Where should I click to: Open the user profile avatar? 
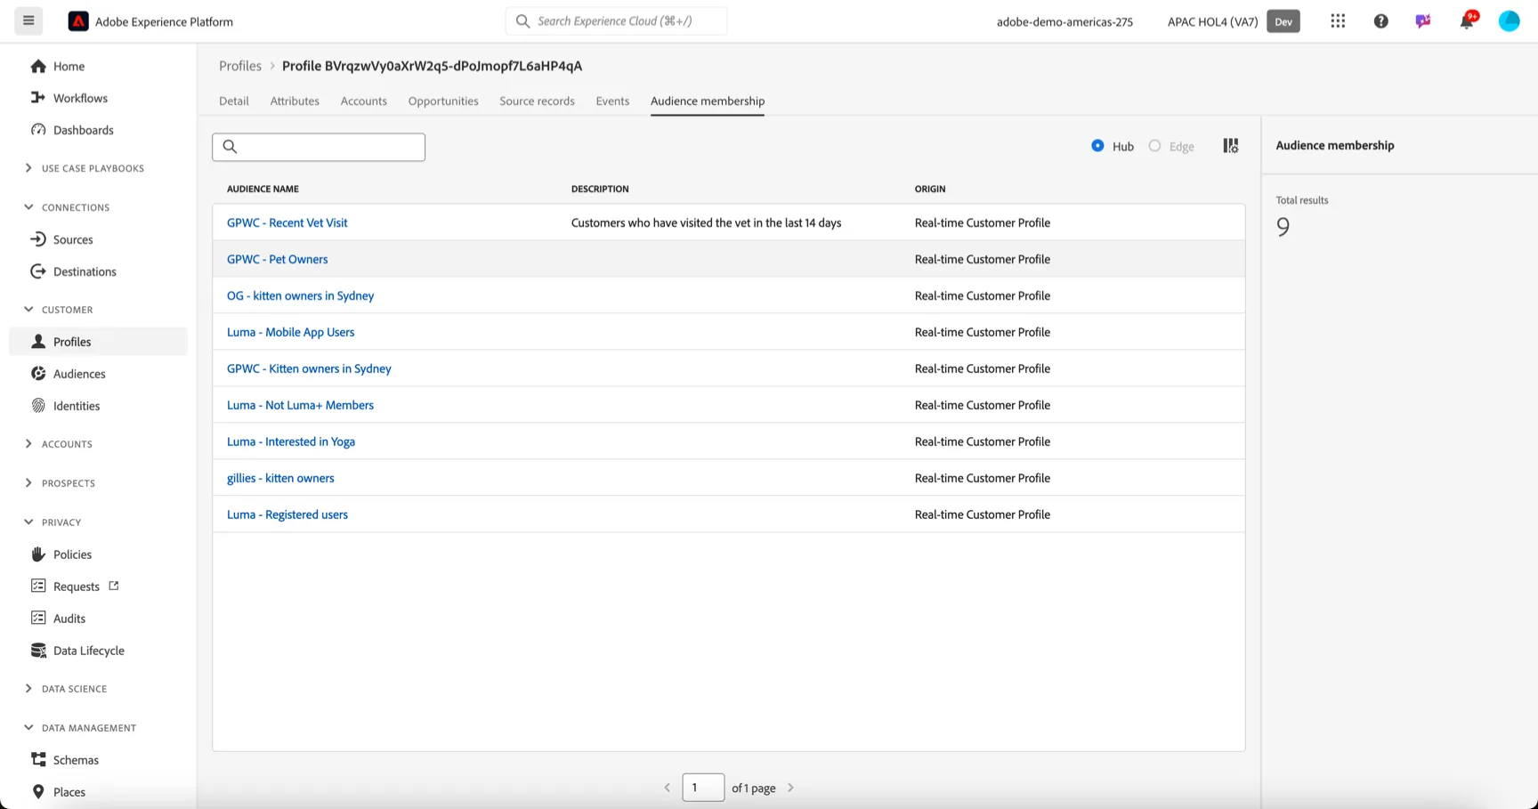point(1509,21)
